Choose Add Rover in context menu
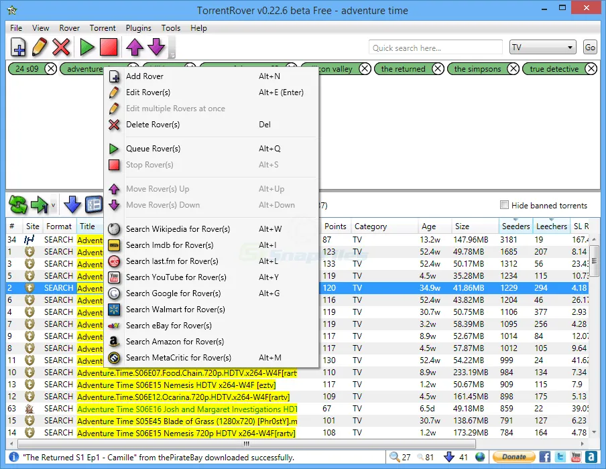This screenshot has height=469, width=606. tap(211, 76)
